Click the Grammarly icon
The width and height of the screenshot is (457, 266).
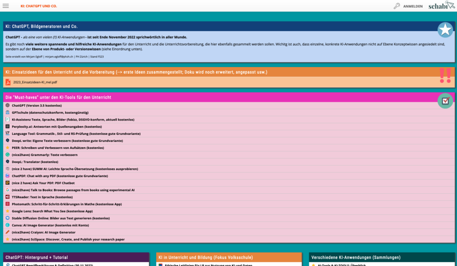[8, 154]
